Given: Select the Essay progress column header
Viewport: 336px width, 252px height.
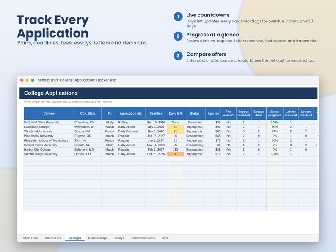Looking at the screenshot, I should pyautogui.click(x=275, y=113).
